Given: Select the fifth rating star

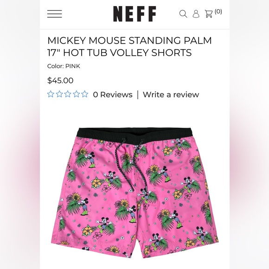Looking at the screenshot, I should (84, 94).
